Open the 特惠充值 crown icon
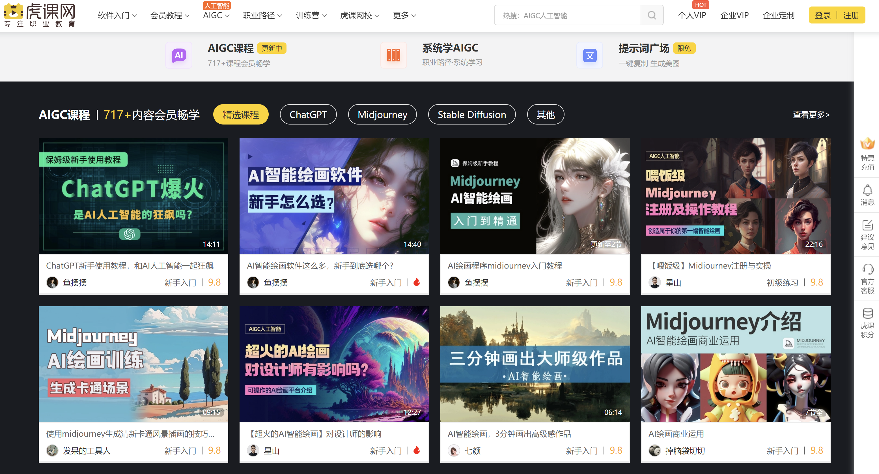Viewport: 879px width, 474px height. click(867, 144)
